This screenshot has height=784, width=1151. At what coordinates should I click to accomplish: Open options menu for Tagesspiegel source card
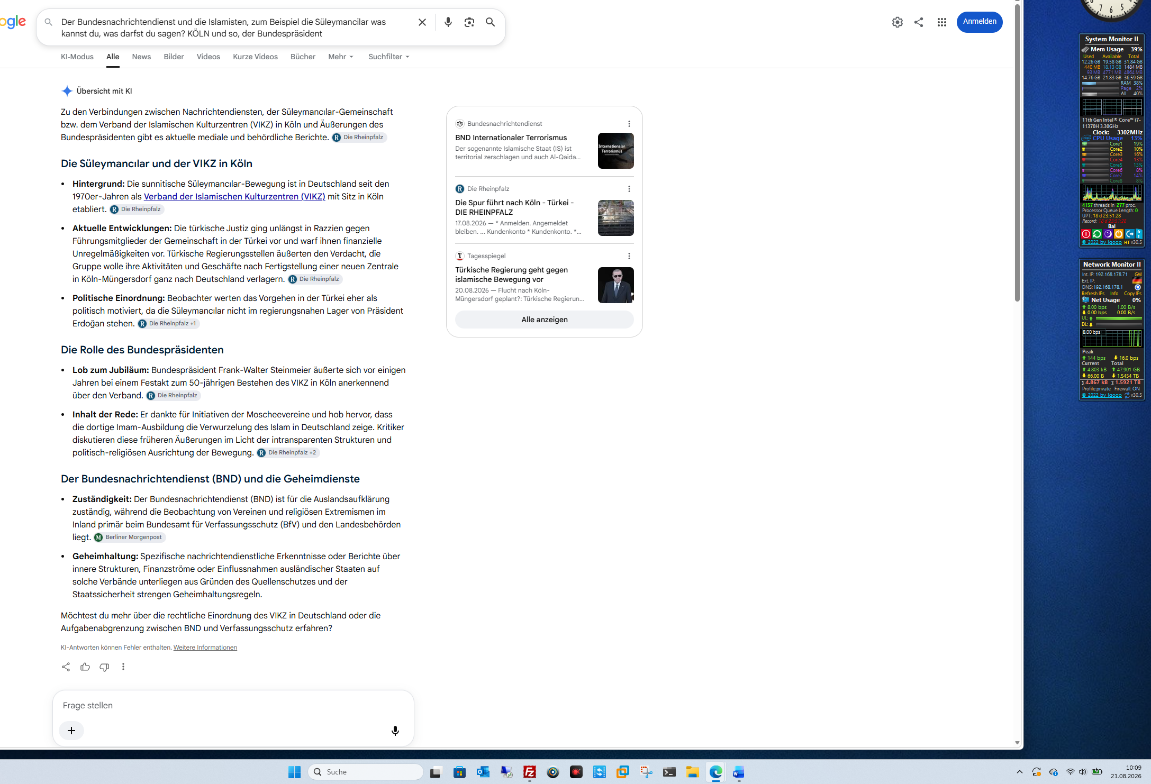(629, 256)
